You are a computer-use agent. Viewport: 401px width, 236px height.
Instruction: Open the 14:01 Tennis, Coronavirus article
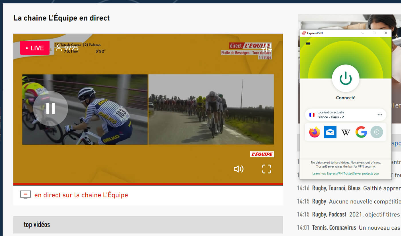pyautogui.click(x=349, y=228)
